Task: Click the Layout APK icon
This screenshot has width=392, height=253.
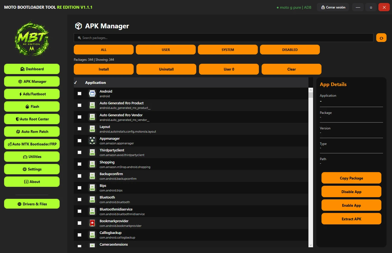Action: click(x=92, y=129)
